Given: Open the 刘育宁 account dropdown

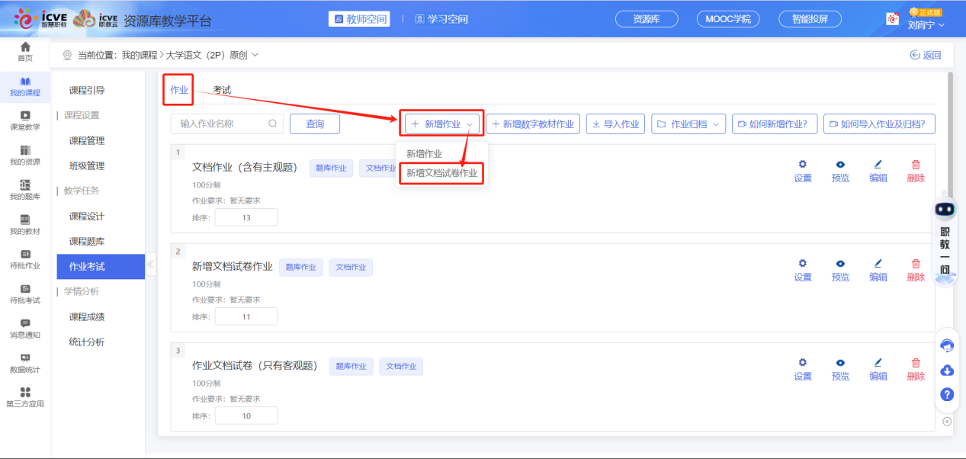Looking at the screenshot, I should click(x=925, y=24).
